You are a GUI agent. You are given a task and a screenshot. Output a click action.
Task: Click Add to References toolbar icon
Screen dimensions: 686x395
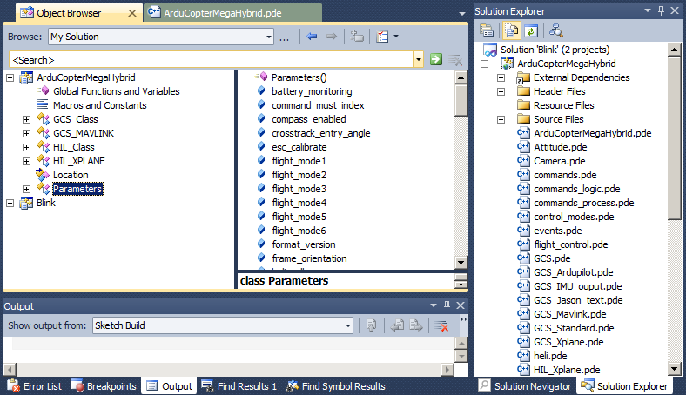(x=357, y=37)
